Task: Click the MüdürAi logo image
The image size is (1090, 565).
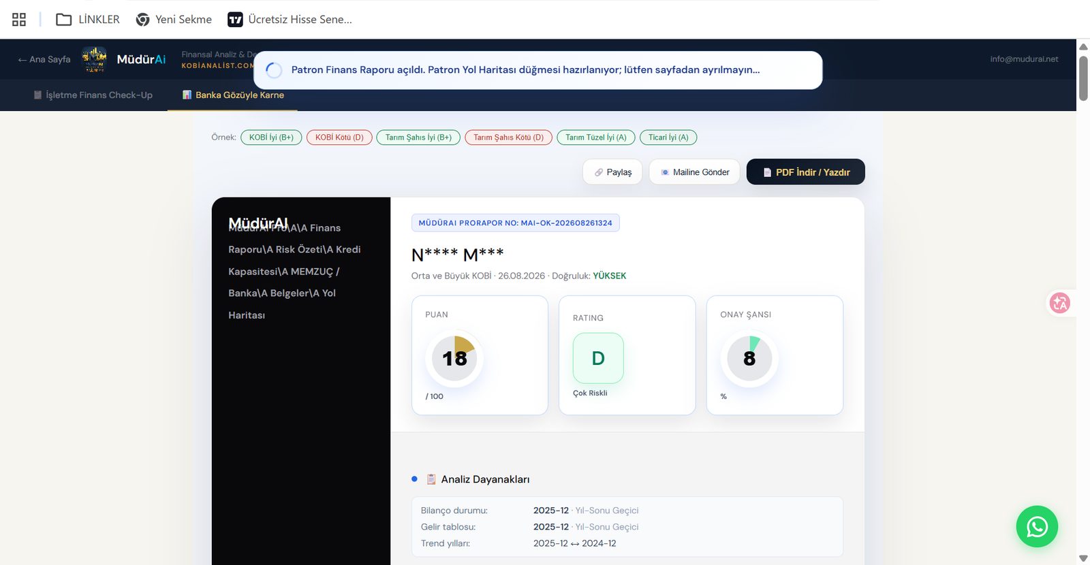Action: [94, 59]
